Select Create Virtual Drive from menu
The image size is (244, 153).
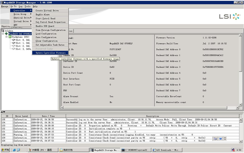coord(47,11)
